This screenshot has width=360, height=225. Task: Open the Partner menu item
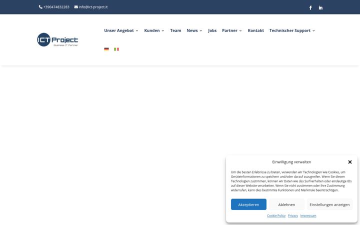click(229, 30)
